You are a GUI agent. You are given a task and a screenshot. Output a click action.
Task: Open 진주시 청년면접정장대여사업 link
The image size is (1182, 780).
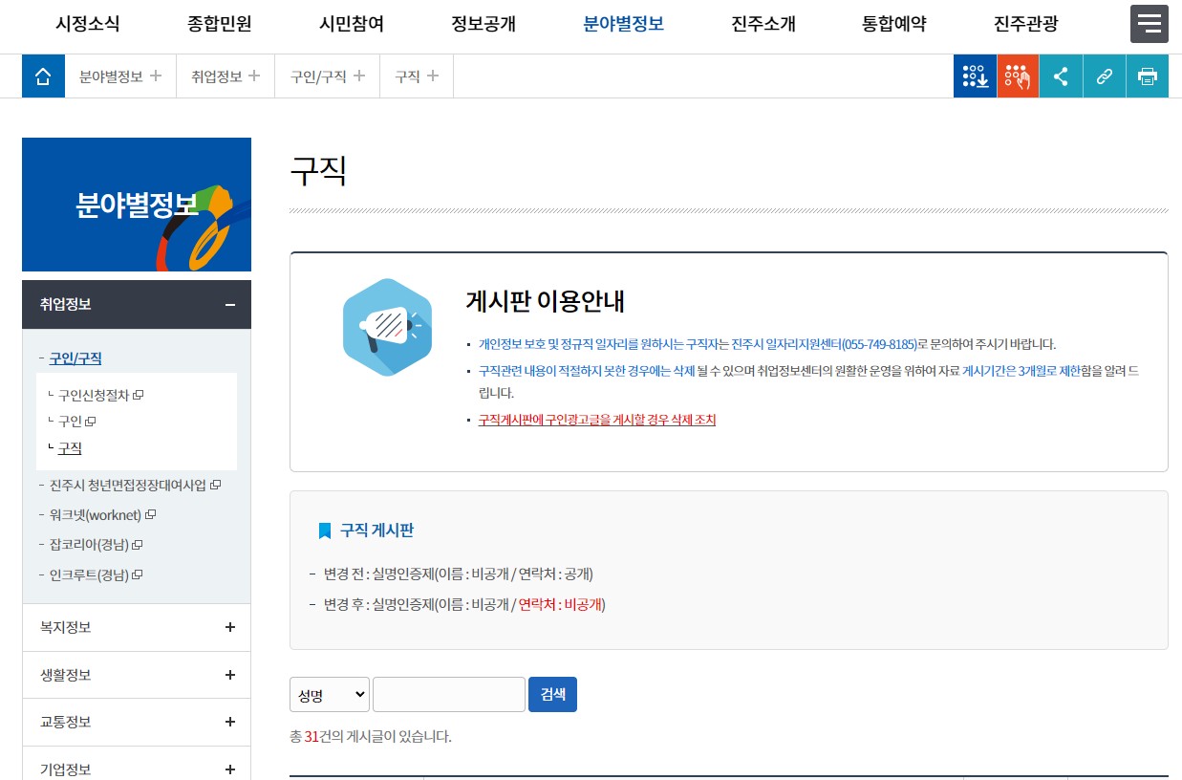(135, 485)
